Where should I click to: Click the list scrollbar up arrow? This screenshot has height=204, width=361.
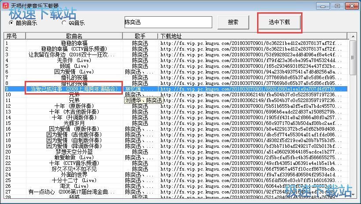353,36
